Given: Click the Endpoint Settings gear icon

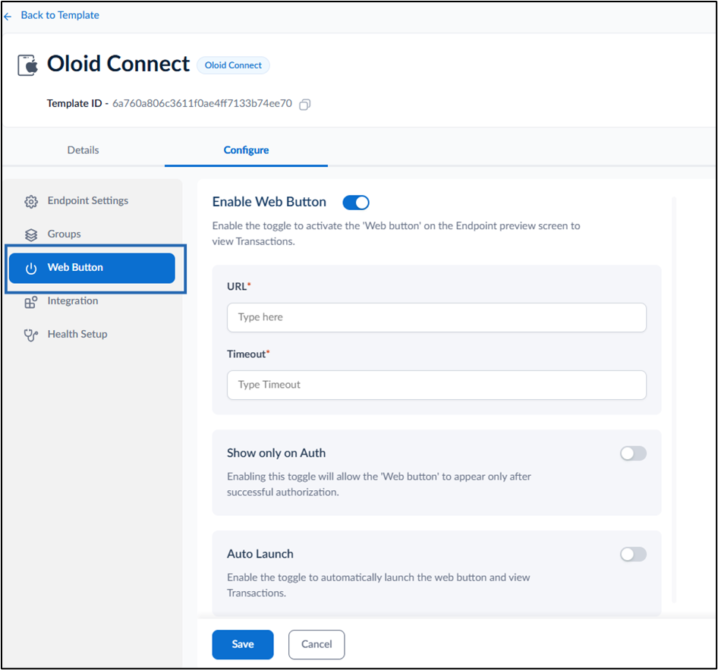Looking at the screenshot, I should tap(31, 201).
